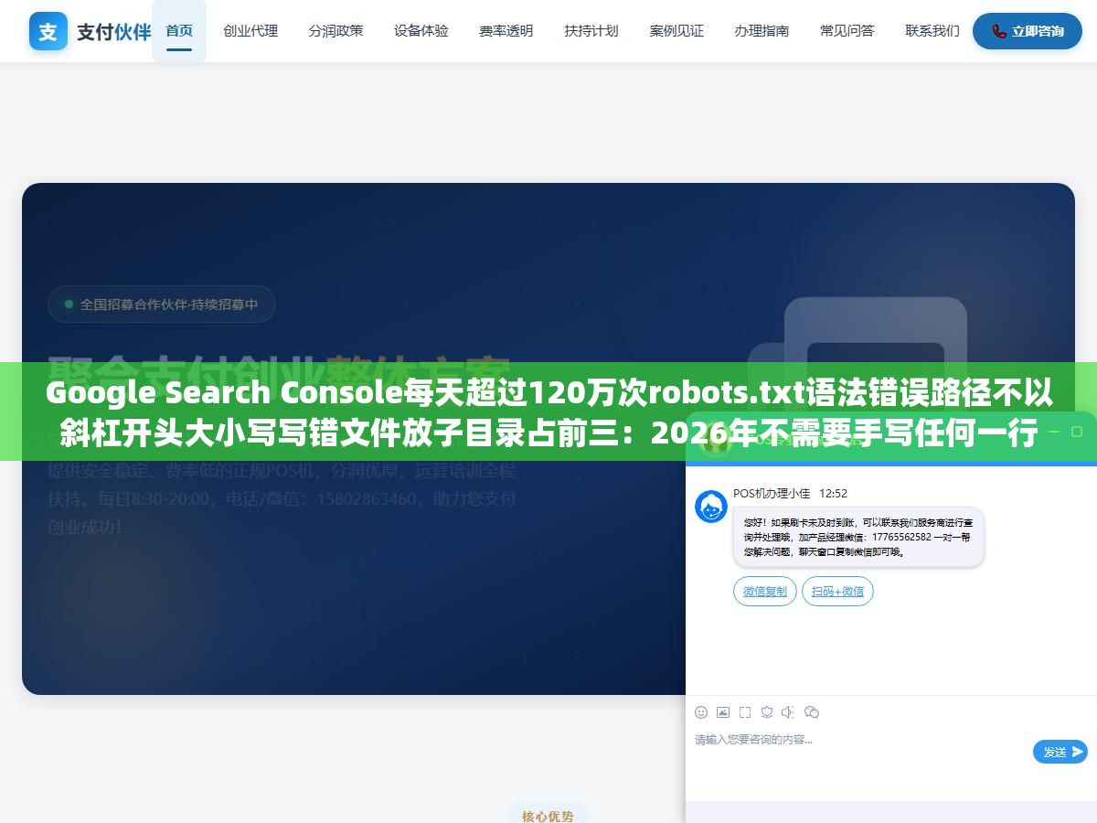
Task: Go to 创业代理 menu item
Action: tap(250, 31)
